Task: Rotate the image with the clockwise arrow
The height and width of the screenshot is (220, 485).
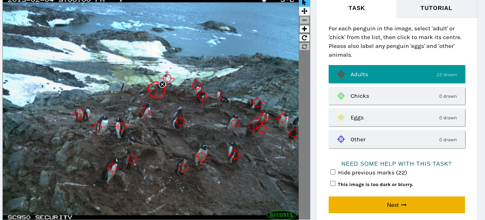Action: 304,38
